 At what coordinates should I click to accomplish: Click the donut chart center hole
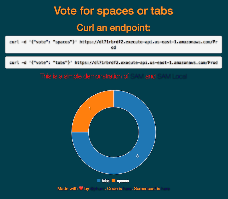(x=114, y=132)
